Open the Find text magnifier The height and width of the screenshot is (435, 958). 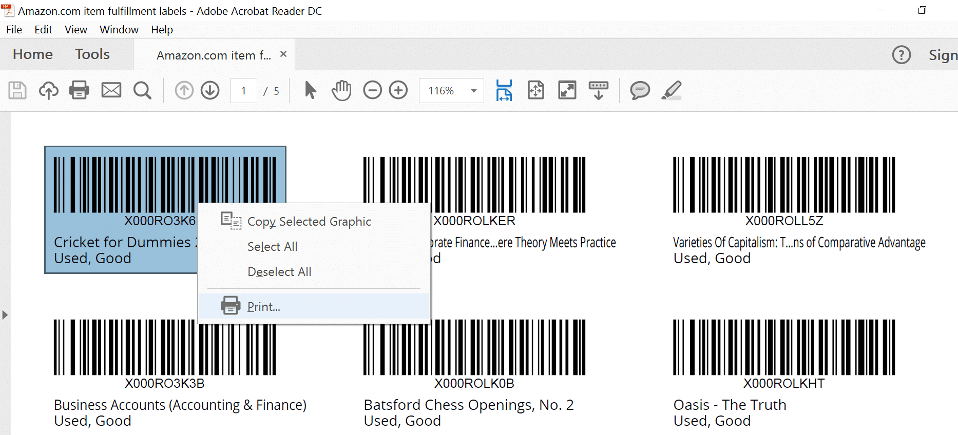tap(142, 90)
